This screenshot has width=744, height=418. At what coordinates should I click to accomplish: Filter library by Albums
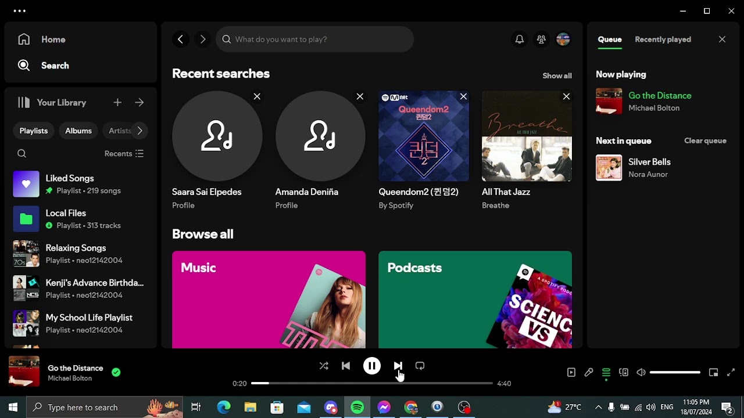pyautogui.click(x=78, y=131)
